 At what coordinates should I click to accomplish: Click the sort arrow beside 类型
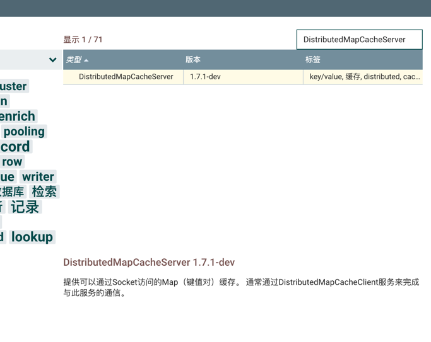pos(86,60)
